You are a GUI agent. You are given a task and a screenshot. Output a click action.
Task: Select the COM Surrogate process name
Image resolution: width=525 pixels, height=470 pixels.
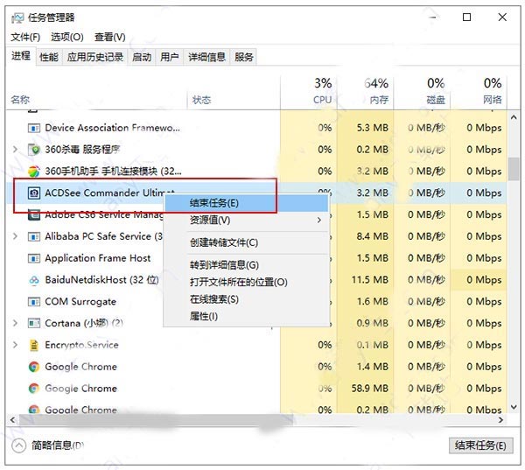point(80,302)
